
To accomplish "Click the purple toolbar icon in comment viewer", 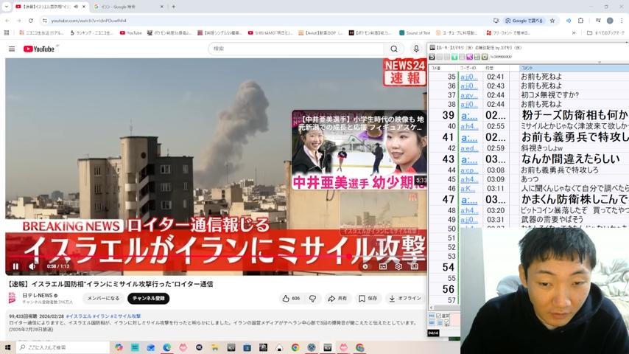I will (x=469, y=57).
